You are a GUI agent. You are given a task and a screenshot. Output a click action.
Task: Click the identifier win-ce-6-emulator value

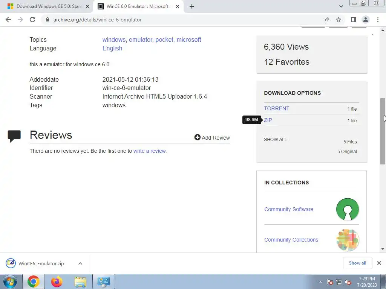click(127, 88)
